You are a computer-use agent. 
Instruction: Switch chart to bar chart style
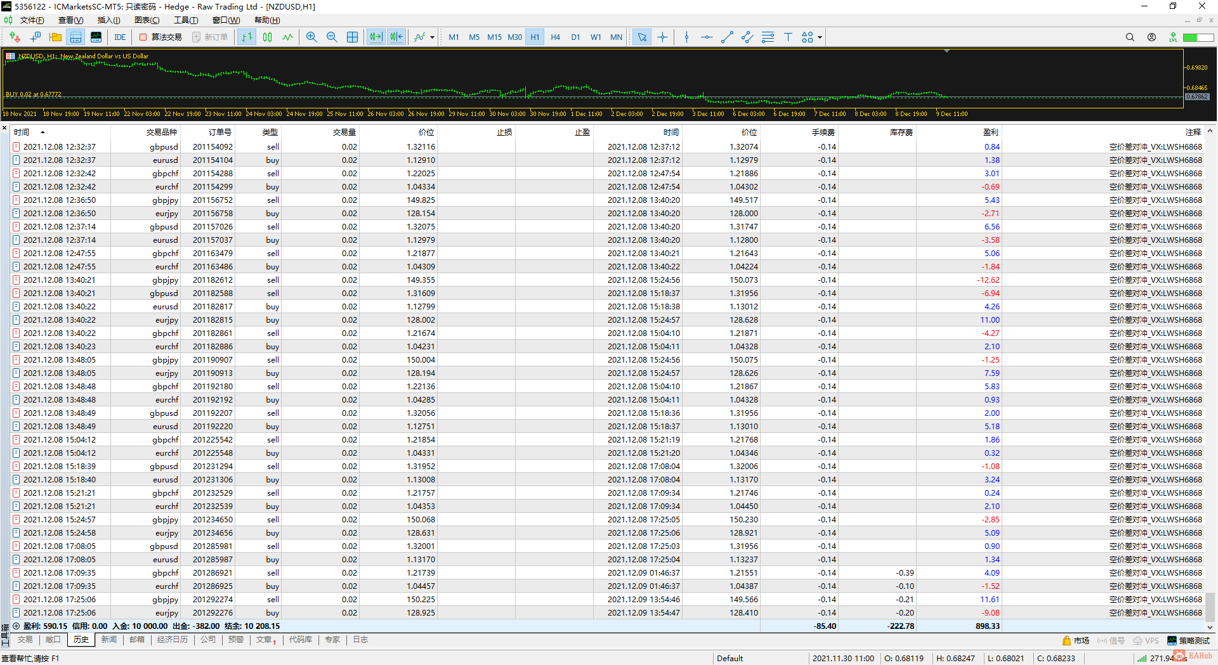point(247,37)
